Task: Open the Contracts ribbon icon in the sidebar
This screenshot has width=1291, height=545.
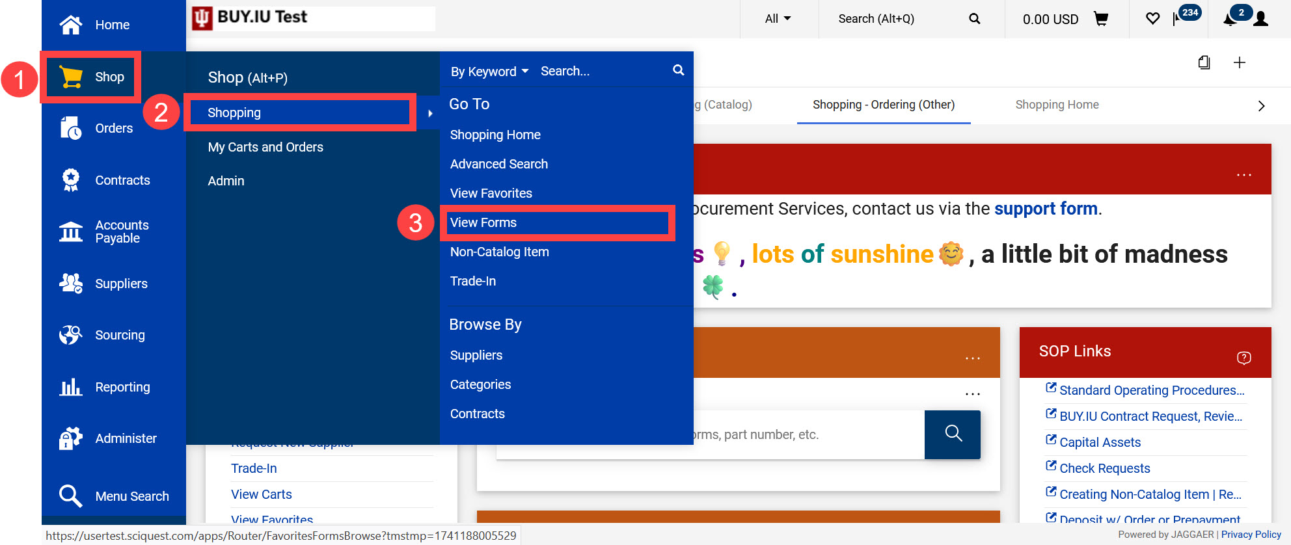Action: pos(71,180)
